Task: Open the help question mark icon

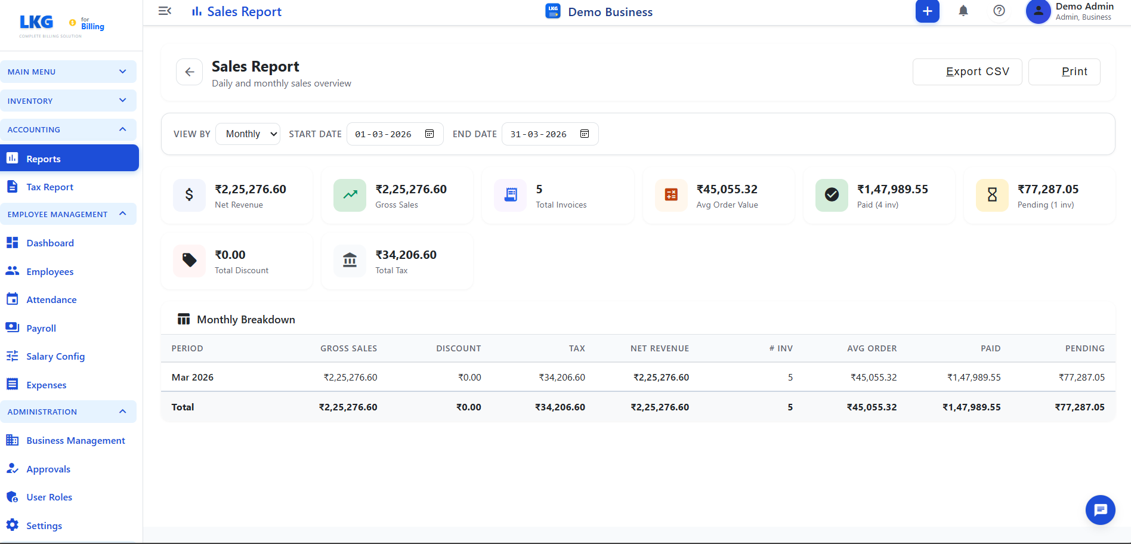Action: click(999, 11)
